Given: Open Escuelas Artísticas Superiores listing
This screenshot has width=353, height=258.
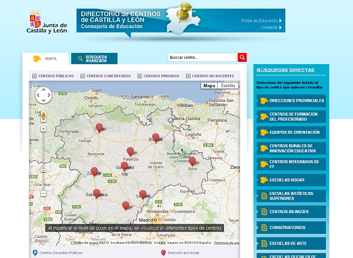Looking at the screenshot, I should point(291,196).
